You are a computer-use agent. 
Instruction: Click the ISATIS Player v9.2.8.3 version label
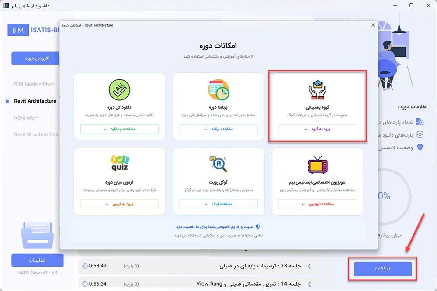tap(37, 273)
